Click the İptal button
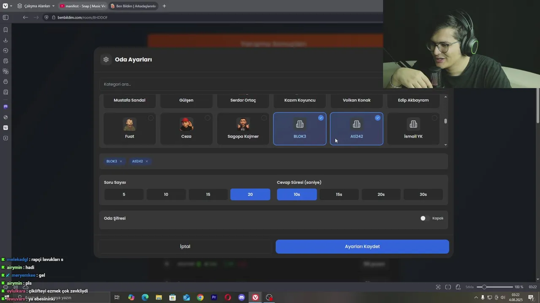Screen dimensions: 540x303 pyautogui.click(x=185, y=247)
